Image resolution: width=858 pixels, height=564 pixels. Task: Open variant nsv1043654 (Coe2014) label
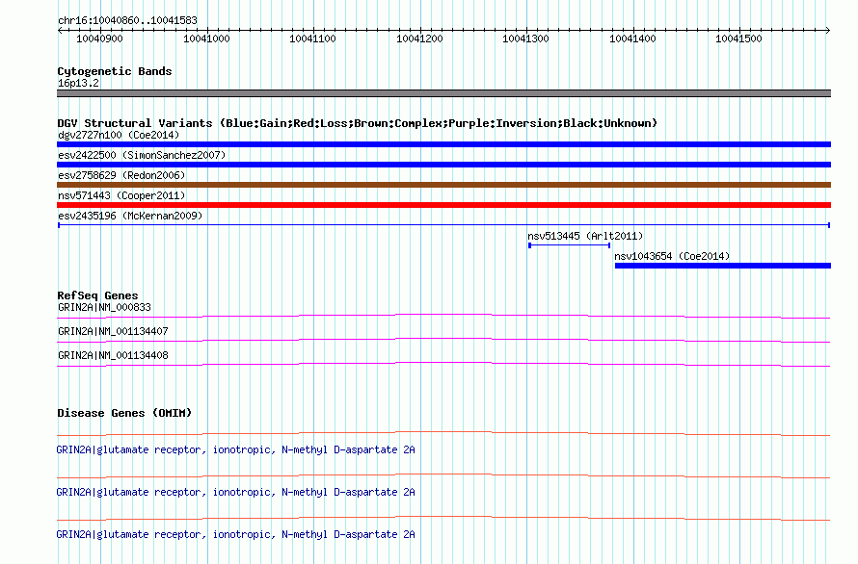[x=672, y=256]
